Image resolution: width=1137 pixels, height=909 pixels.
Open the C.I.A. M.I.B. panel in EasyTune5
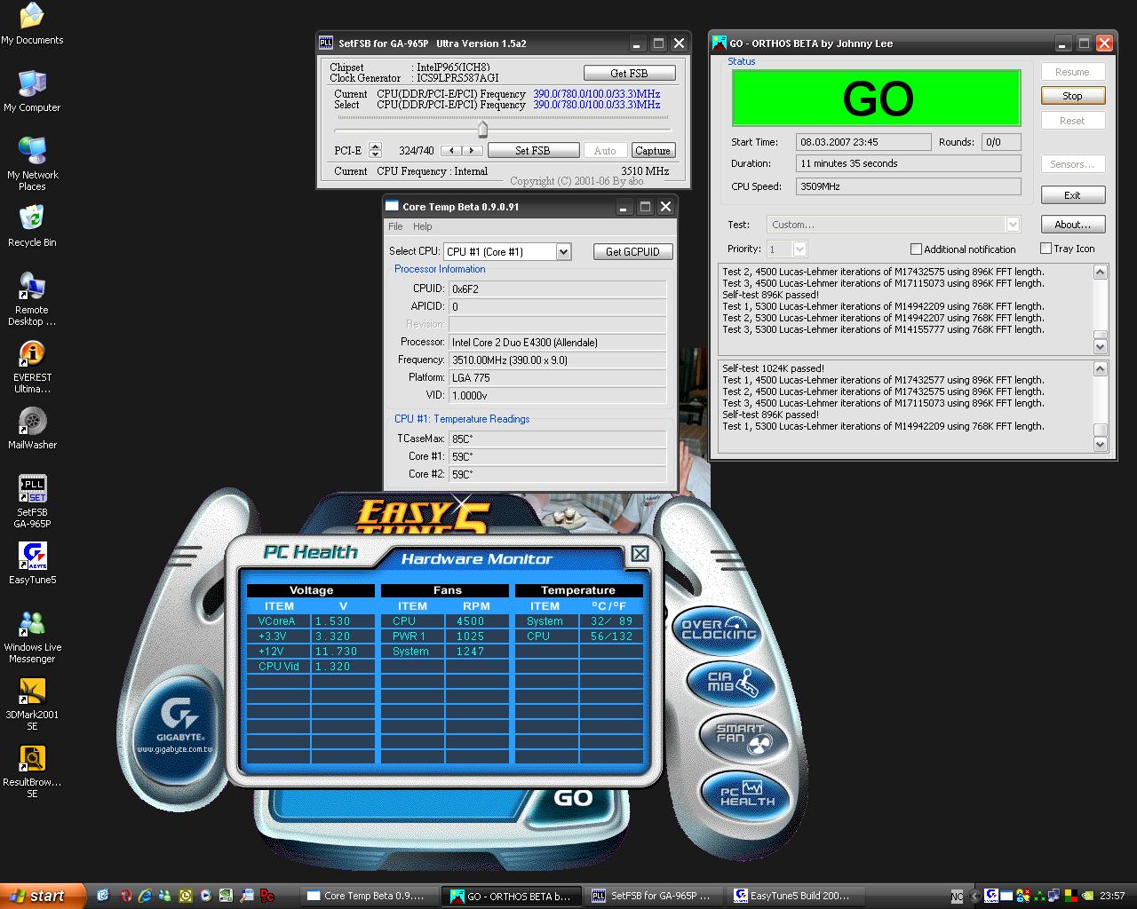tap(733, 682)
